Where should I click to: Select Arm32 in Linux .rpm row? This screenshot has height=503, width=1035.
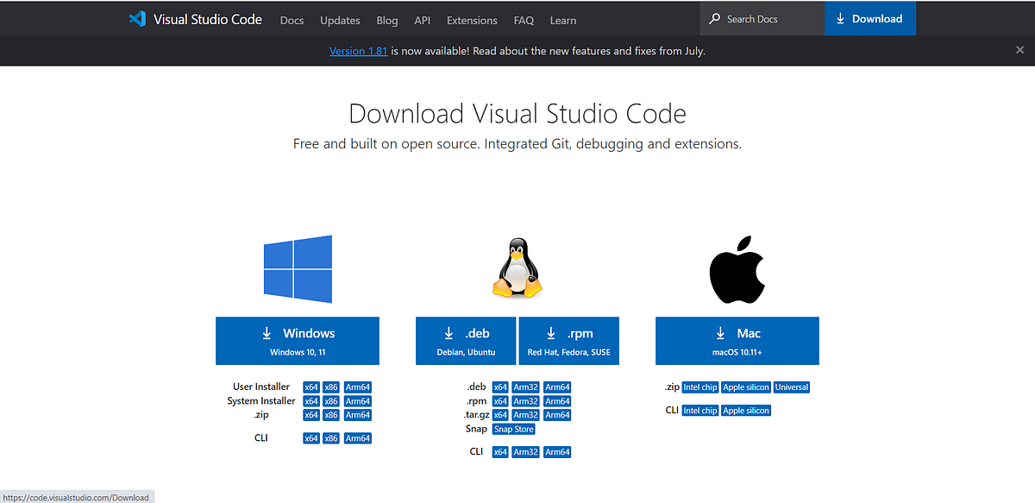click(526, 401)
